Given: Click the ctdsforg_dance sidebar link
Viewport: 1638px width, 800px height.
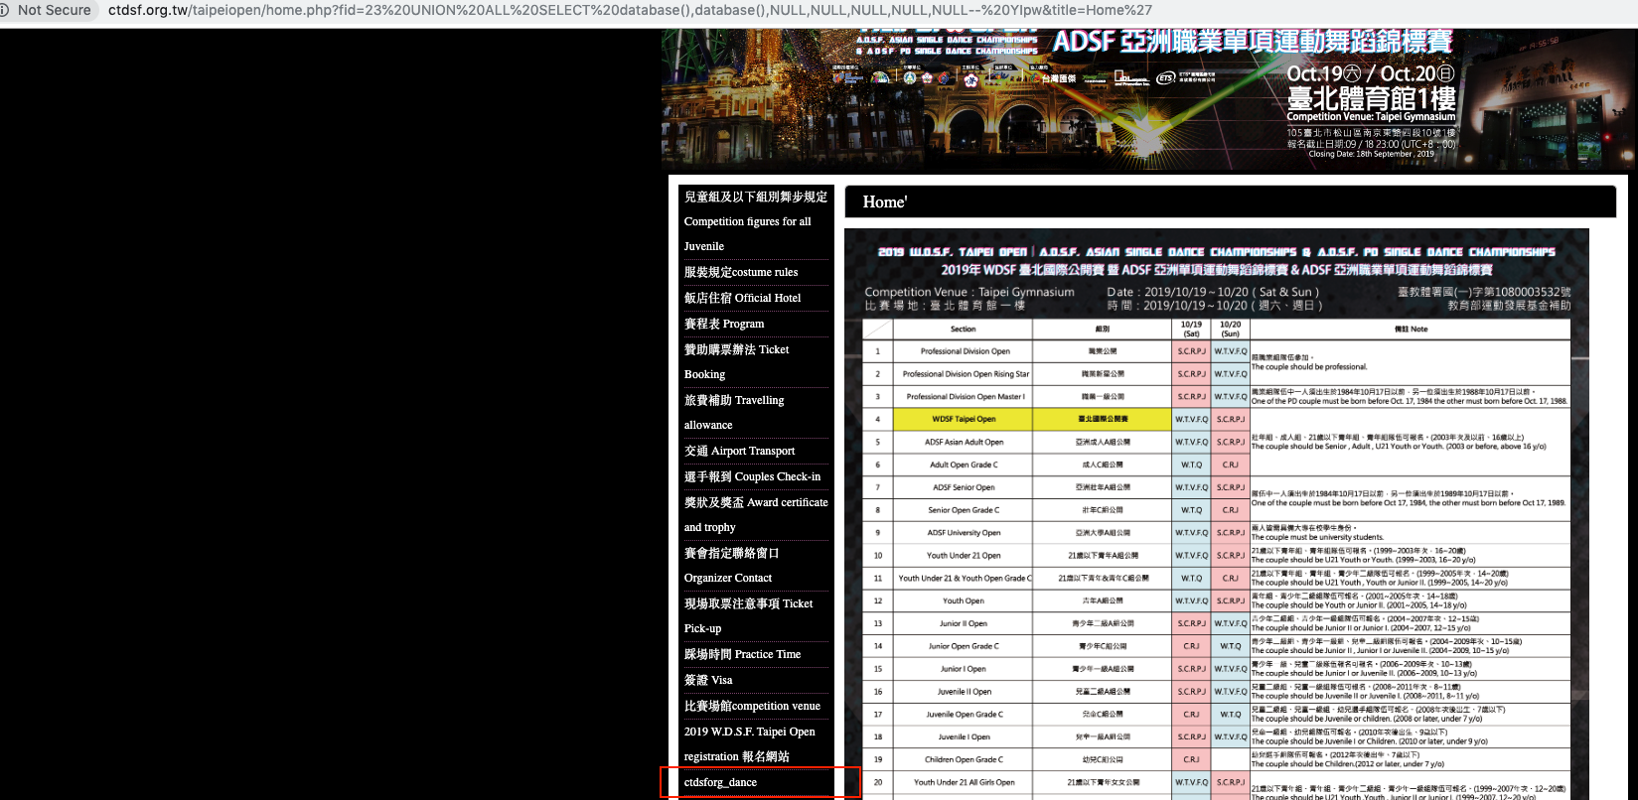Looking at the screenshot, I should pyautogui.click(x=720, y=782).
